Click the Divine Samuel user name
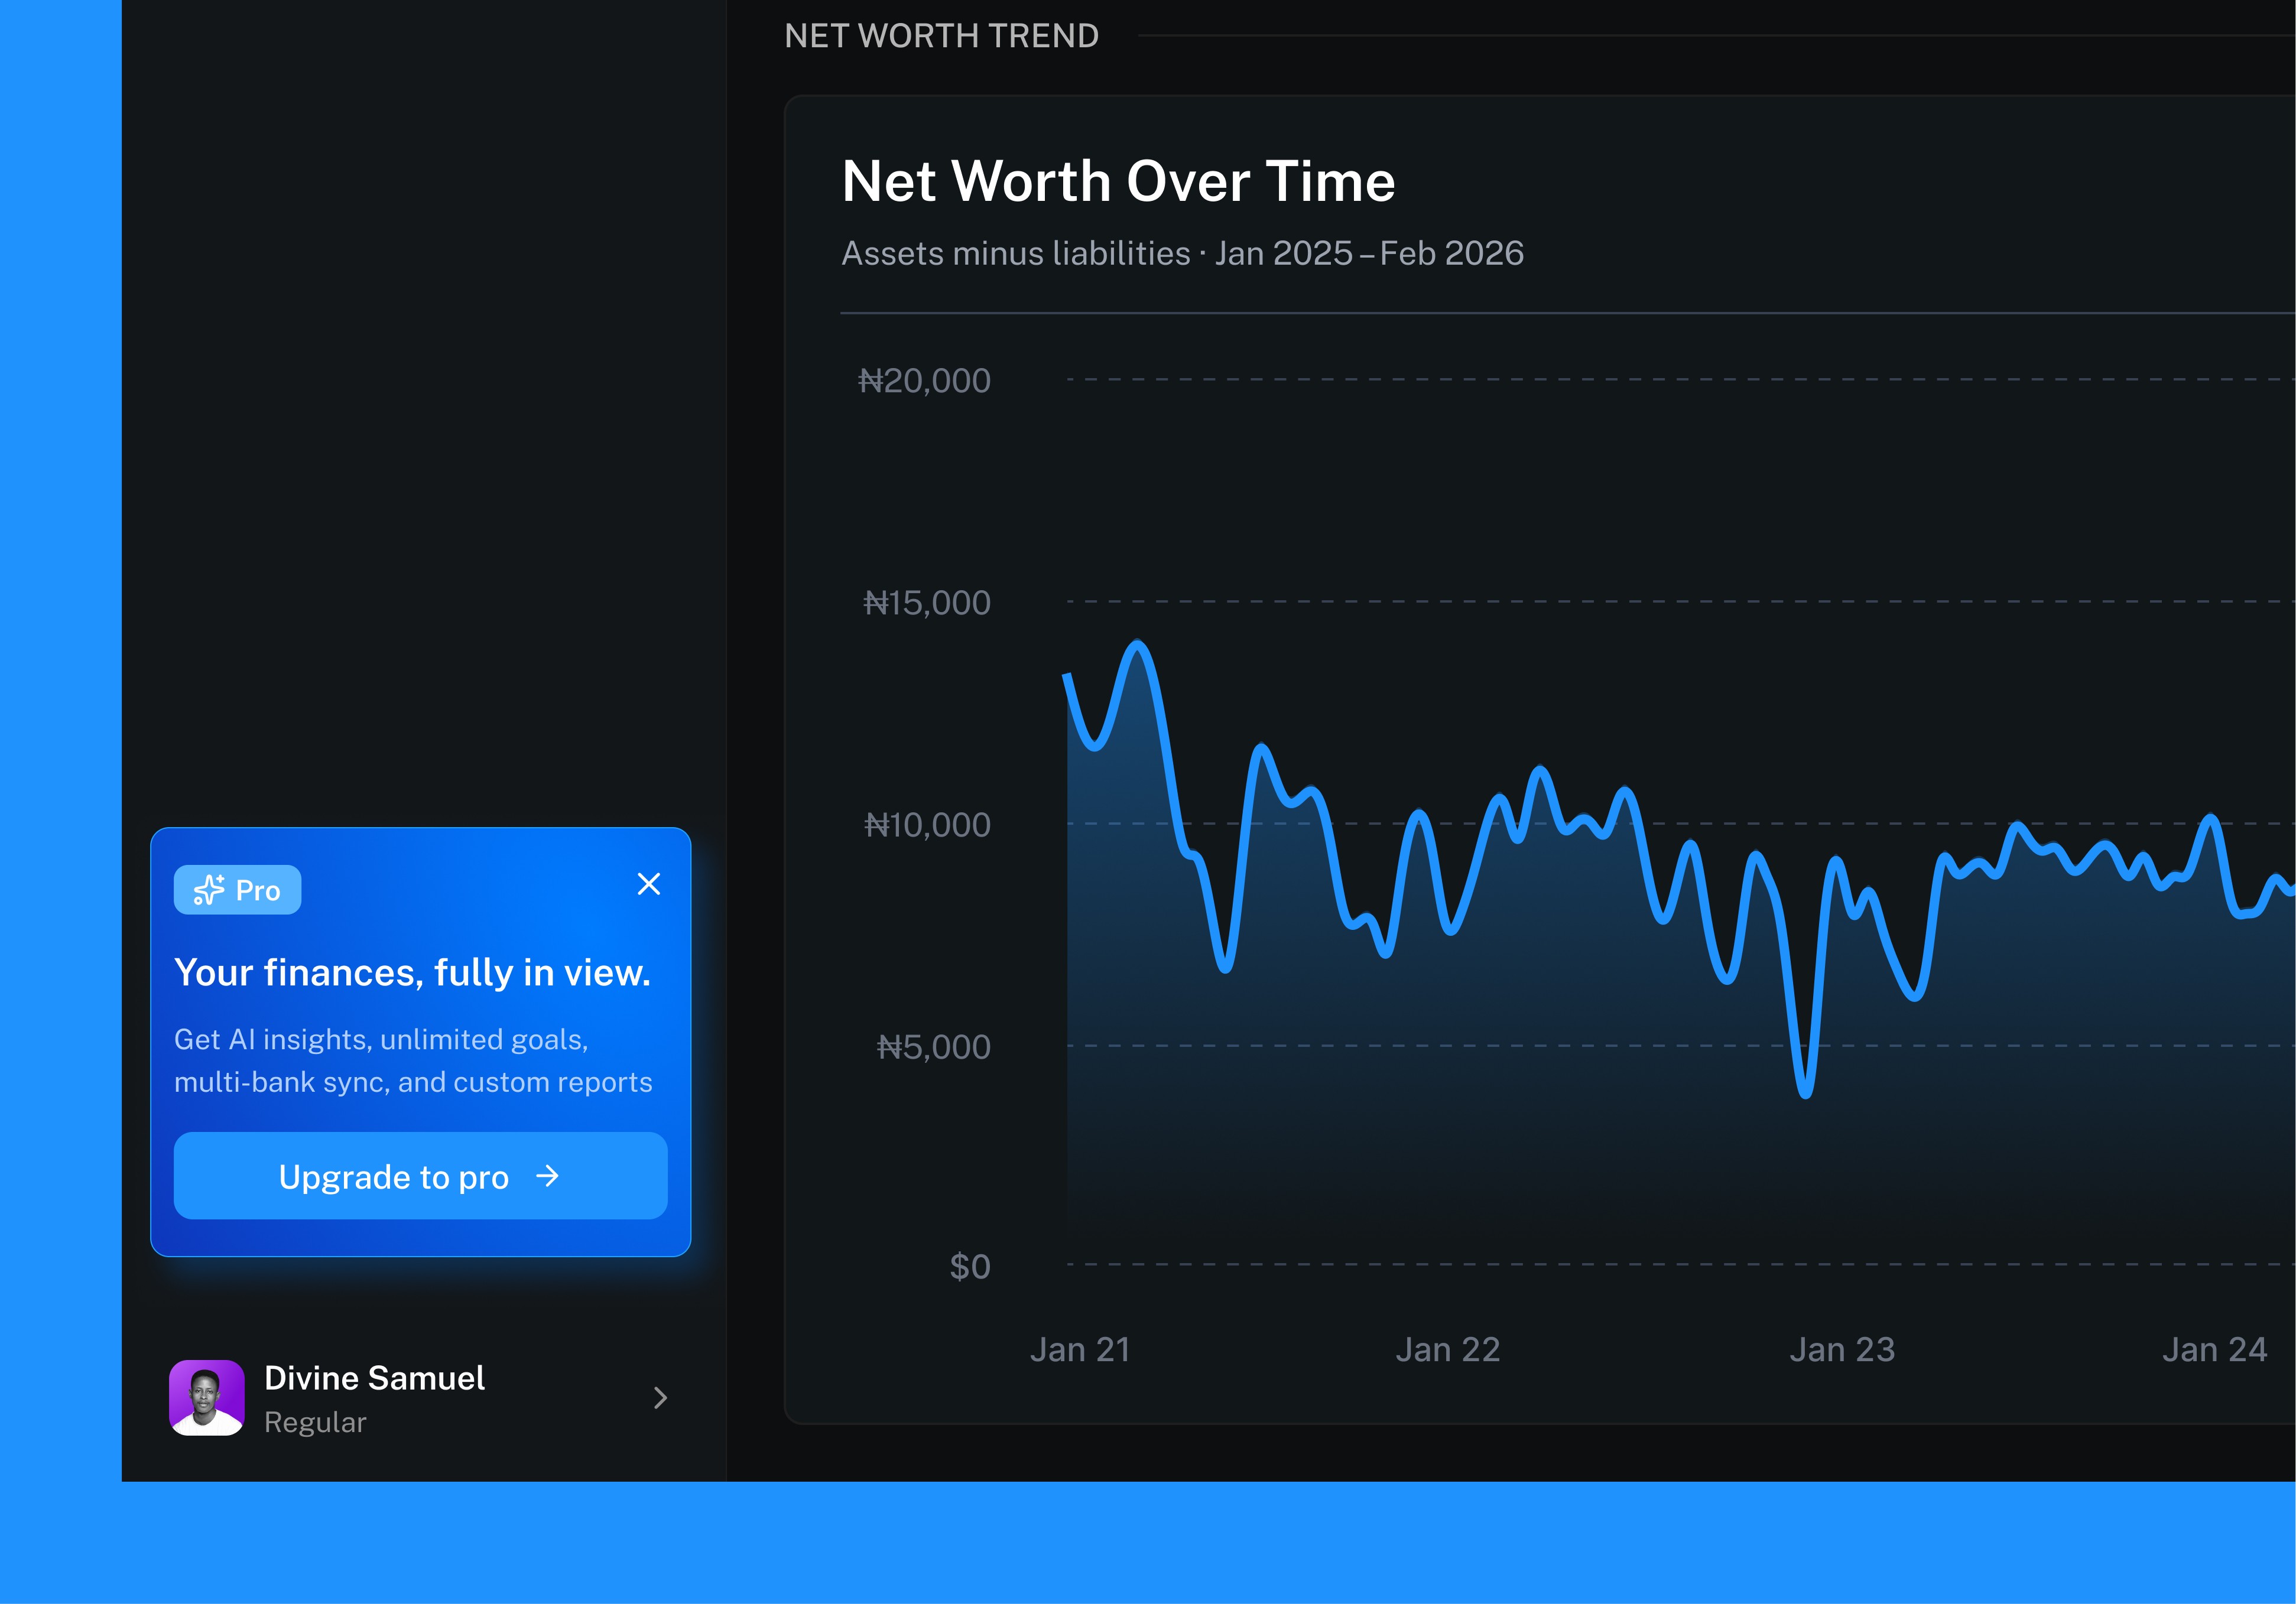Image resolution: width=2296 pixels, height=1604 pixels. 374,1378
